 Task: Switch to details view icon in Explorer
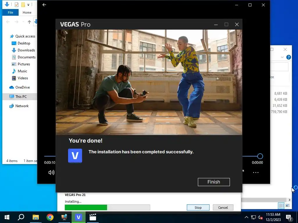(281, 206)
